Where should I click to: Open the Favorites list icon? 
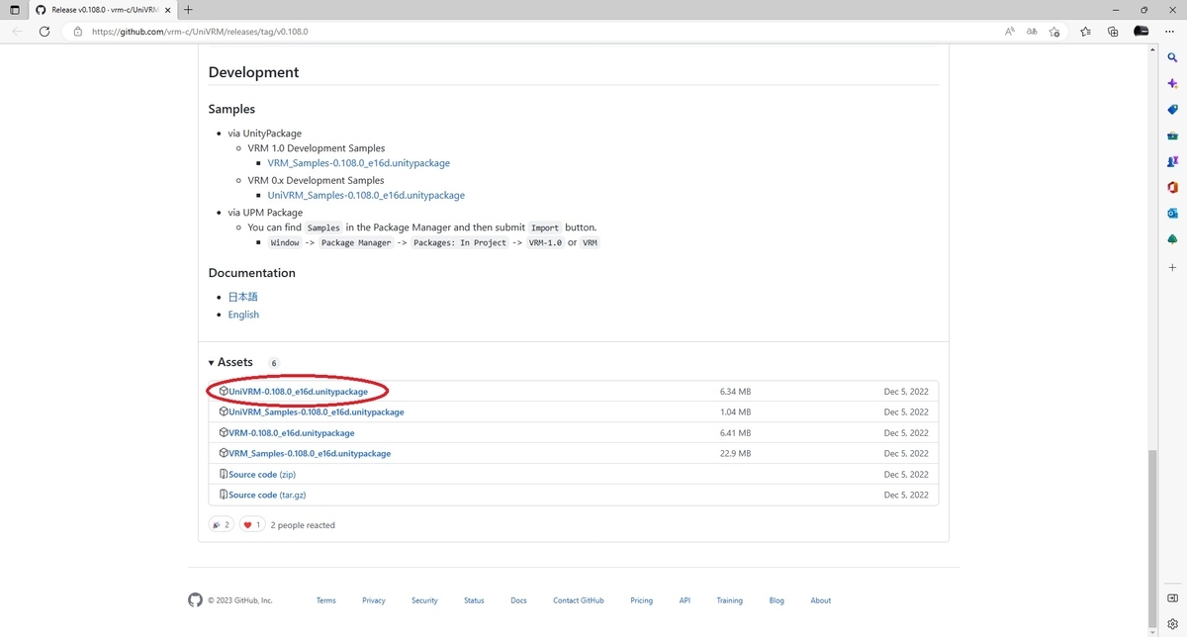tap(1085, 32)
